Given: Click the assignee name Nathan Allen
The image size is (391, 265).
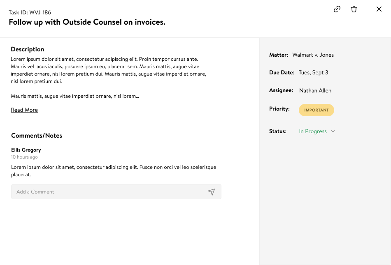Looking at the screenshot, I should (x=315, y=90).
